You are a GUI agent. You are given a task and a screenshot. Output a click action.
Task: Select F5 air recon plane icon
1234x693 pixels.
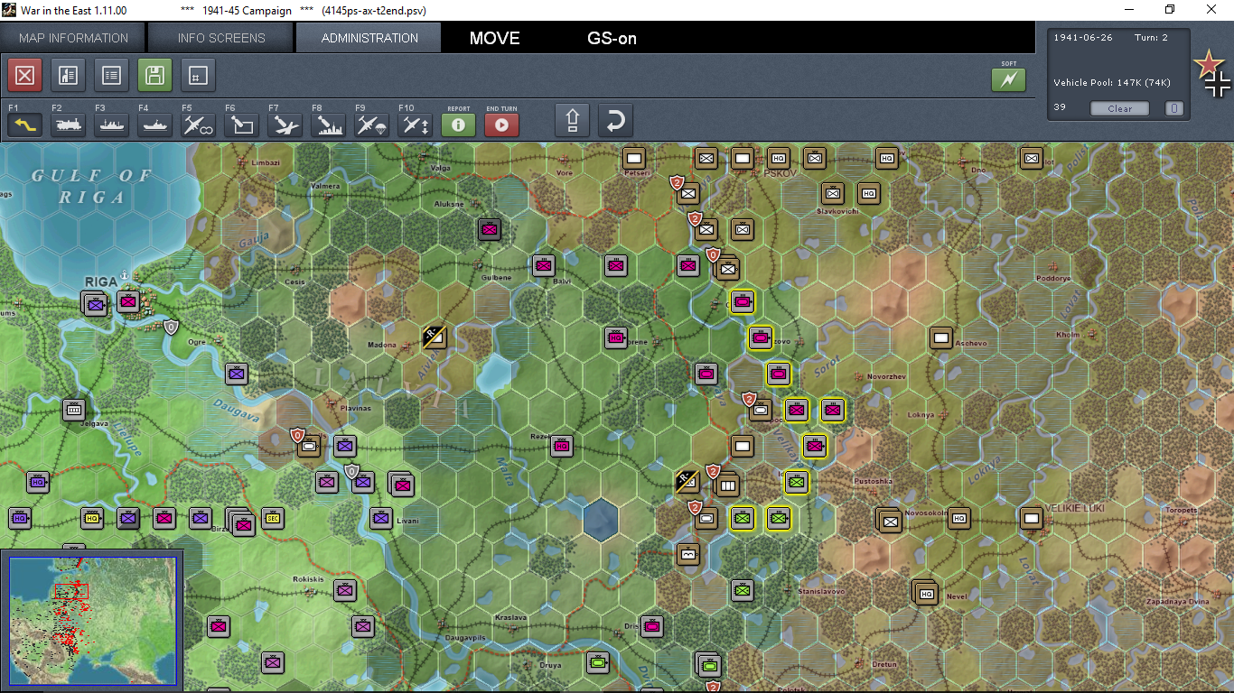(x=198, y=125)
